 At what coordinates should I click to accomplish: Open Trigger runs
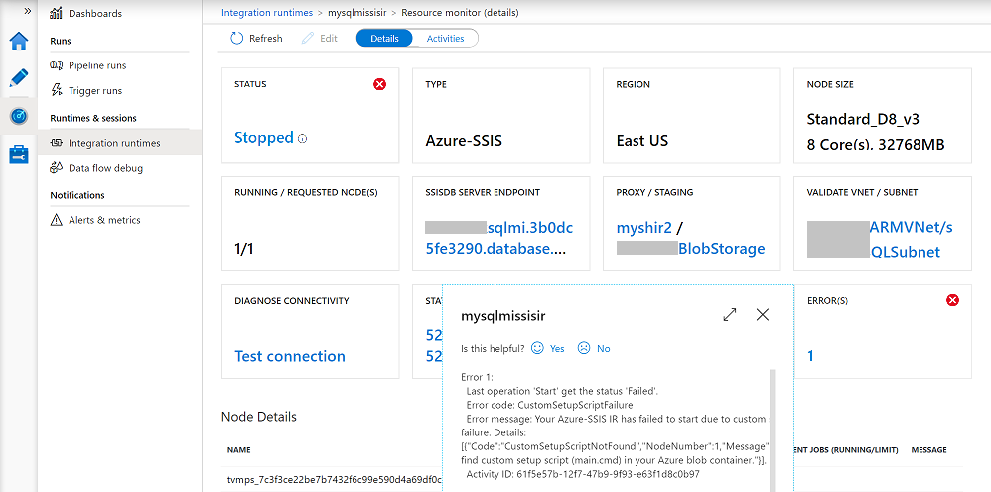95,91
